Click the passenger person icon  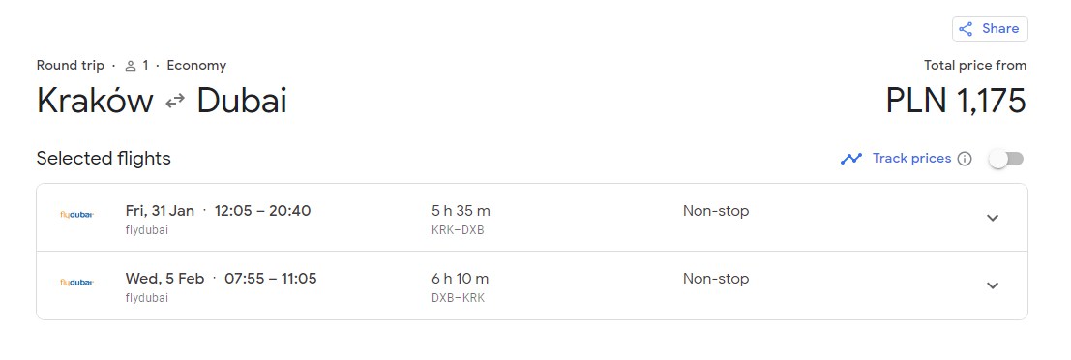click(x=132, y=66)
